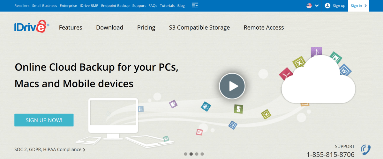The height and width of the screenshot is (159, 383).
Task: Select the first carousel dot
Action: click(x=185, y=154)
